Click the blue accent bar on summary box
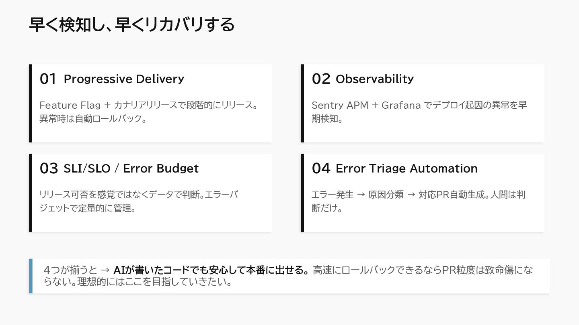Viewport: 579px width, 325px height. click(31, 276)
